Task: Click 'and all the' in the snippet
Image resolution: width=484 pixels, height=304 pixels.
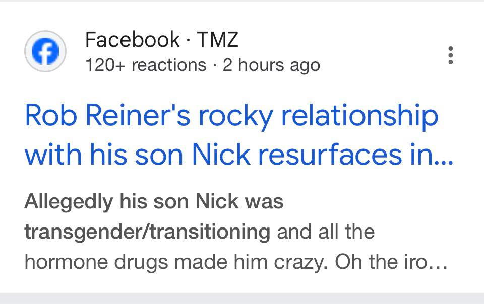Action: (x=325, y=232)
